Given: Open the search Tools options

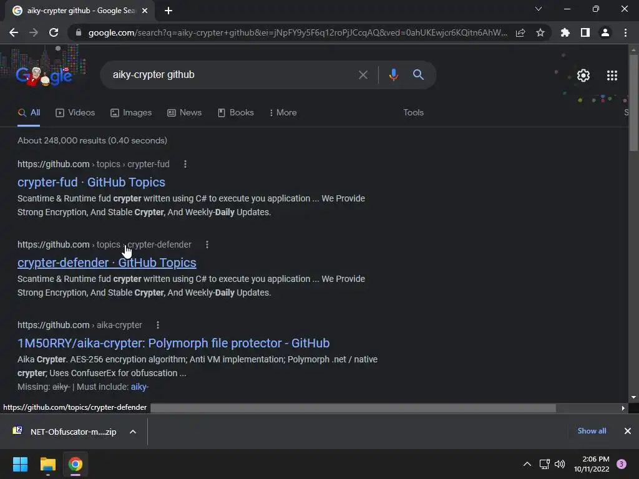Looking at the screenshot, I should [413, 113].
